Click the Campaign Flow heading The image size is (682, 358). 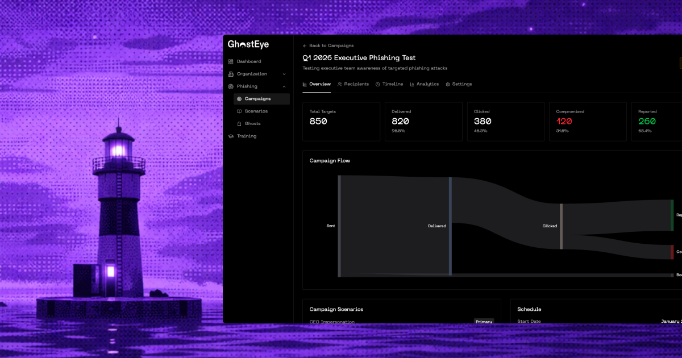[330, 161]
